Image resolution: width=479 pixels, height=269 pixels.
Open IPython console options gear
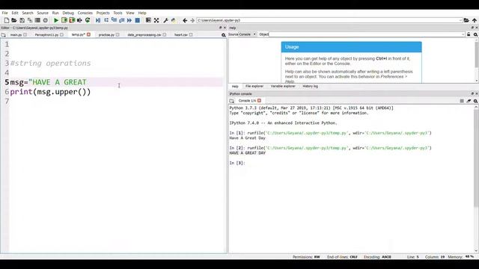476,101
